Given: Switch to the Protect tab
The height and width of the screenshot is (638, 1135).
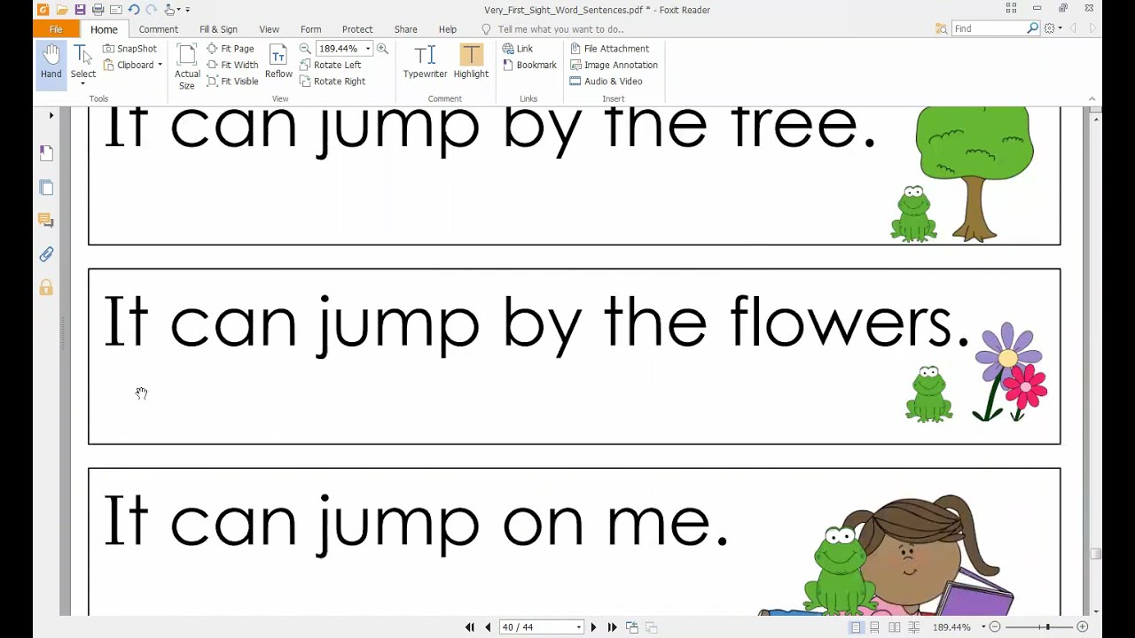Looking at the screenshot, I should pyautogui.click(x=357, y=29).
